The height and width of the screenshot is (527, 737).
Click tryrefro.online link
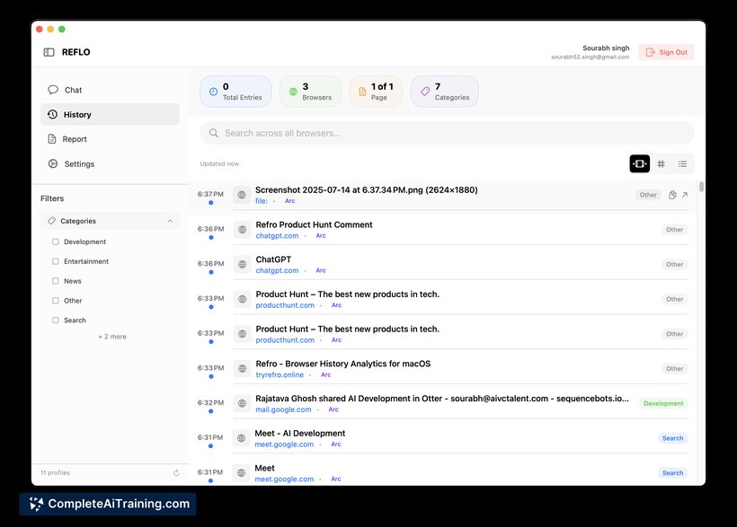(x=280, y=374)
